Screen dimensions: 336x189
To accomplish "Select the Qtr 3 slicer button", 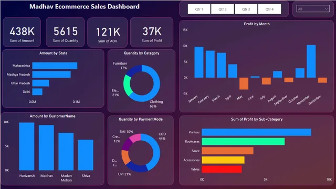I will click(246, 9).
